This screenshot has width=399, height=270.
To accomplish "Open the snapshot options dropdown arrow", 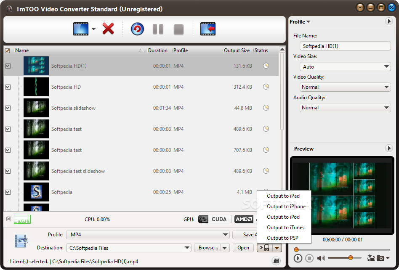I will (x=388, y=258).
